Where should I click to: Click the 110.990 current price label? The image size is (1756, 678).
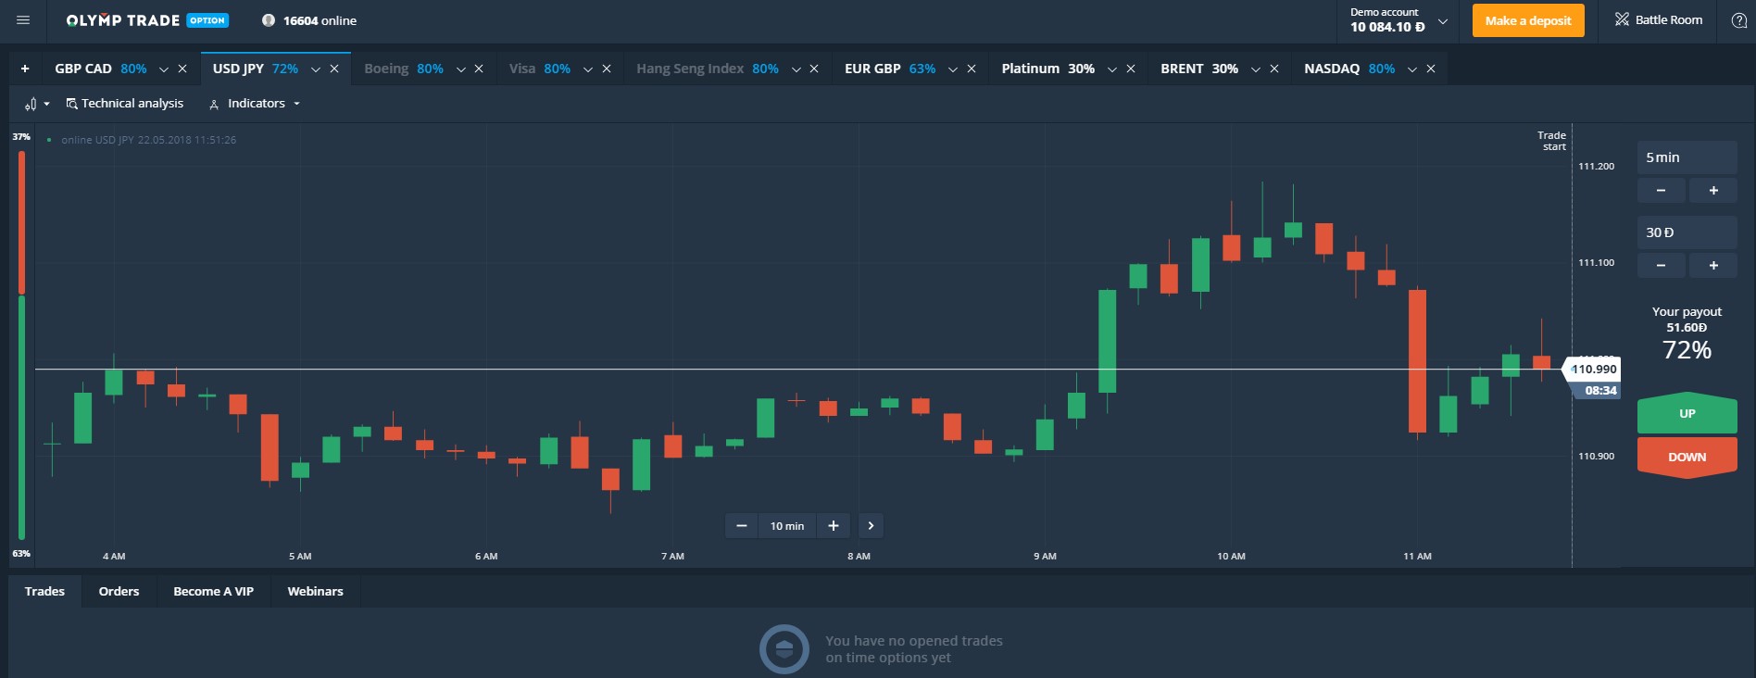click(1591, 370)
